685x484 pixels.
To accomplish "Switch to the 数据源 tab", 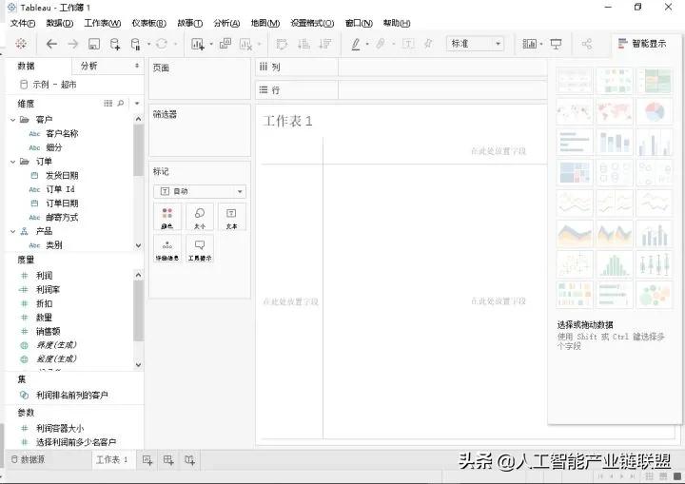I will coord(29,459).
